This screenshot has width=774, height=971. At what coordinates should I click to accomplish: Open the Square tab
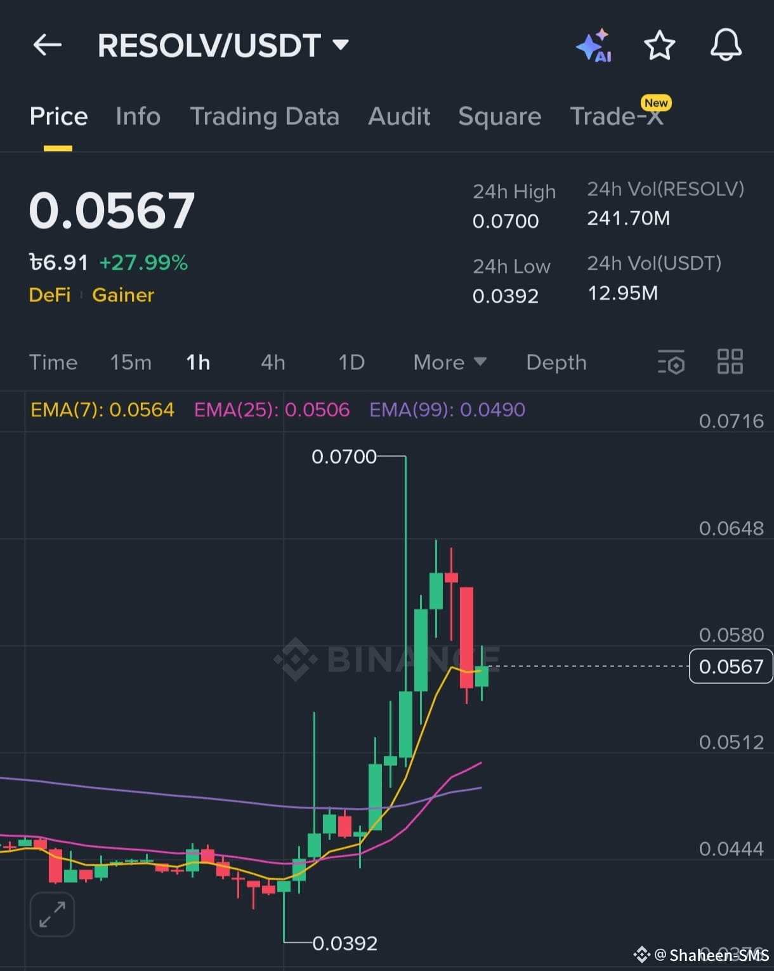500,117
